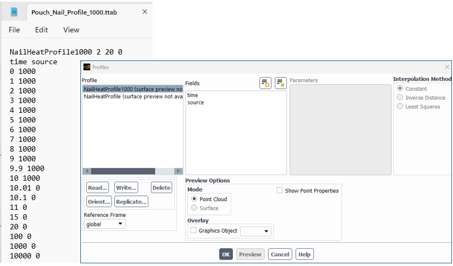Click the Parameters list area

(x=340, y=129)
